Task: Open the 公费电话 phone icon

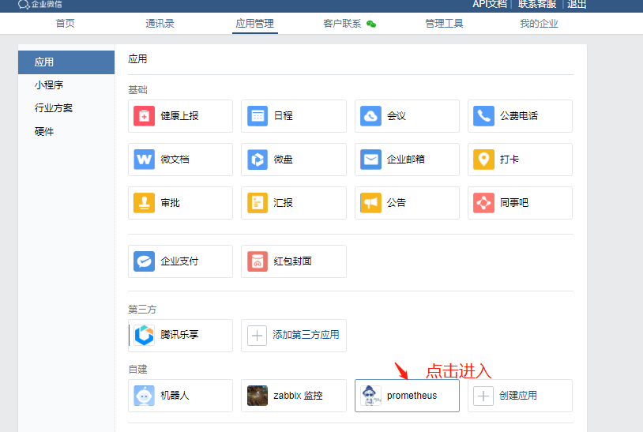Action: [x=483, y=116]
